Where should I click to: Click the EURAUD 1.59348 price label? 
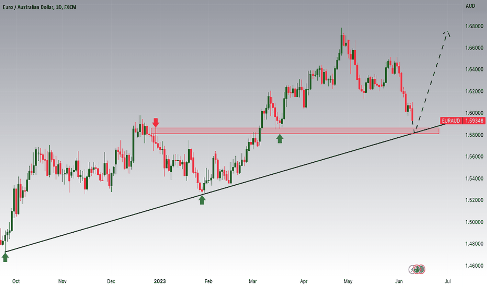(462, 121)
